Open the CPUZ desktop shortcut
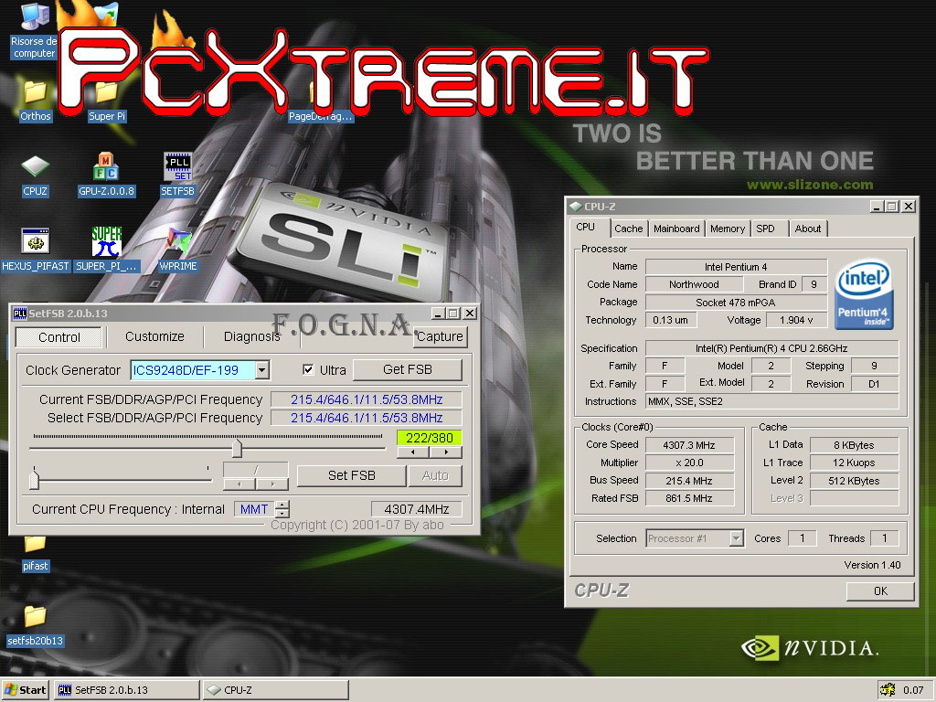 click(x=36, y=176)
